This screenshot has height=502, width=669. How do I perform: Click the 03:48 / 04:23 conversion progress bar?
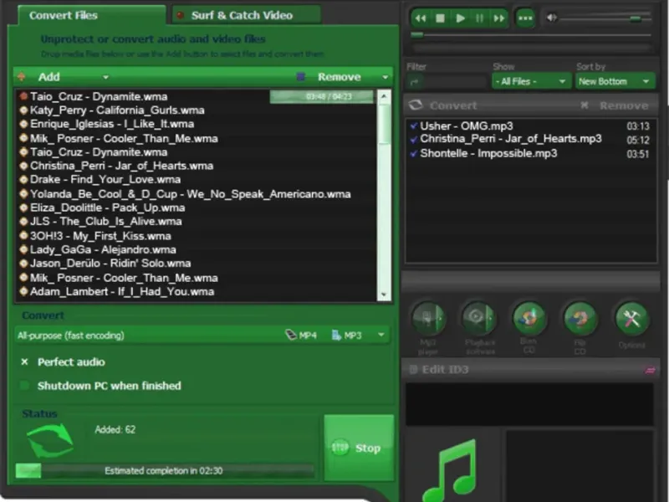point(323,96)
